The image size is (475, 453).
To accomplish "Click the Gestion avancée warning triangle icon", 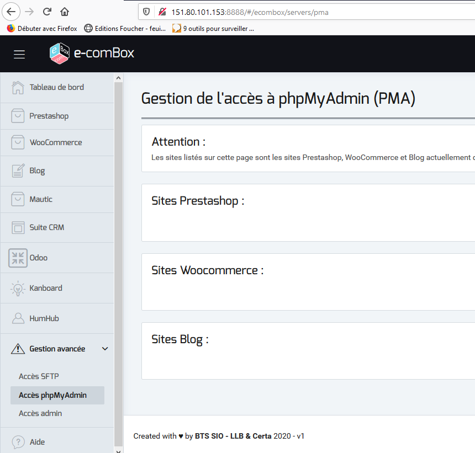I will click(x=18, y=349).
